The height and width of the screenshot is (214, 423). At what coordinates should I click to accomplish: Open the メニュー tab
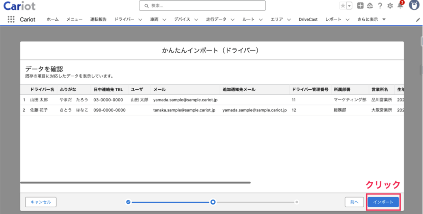tap(74, 20)
